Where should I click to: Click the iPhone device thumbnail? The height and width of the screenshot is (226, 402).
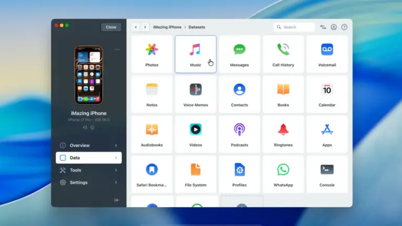pyautogui.click(x=88, y=75)
